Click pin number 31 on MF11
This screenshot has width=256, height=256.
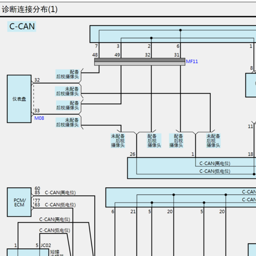click(177, 55)
